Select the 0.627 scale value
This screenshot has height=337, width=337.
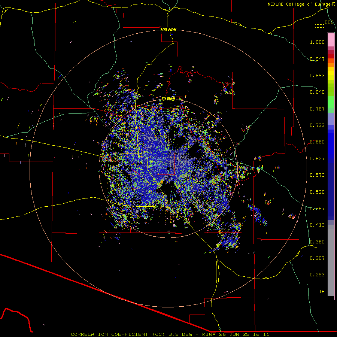[x=317, y=159]
